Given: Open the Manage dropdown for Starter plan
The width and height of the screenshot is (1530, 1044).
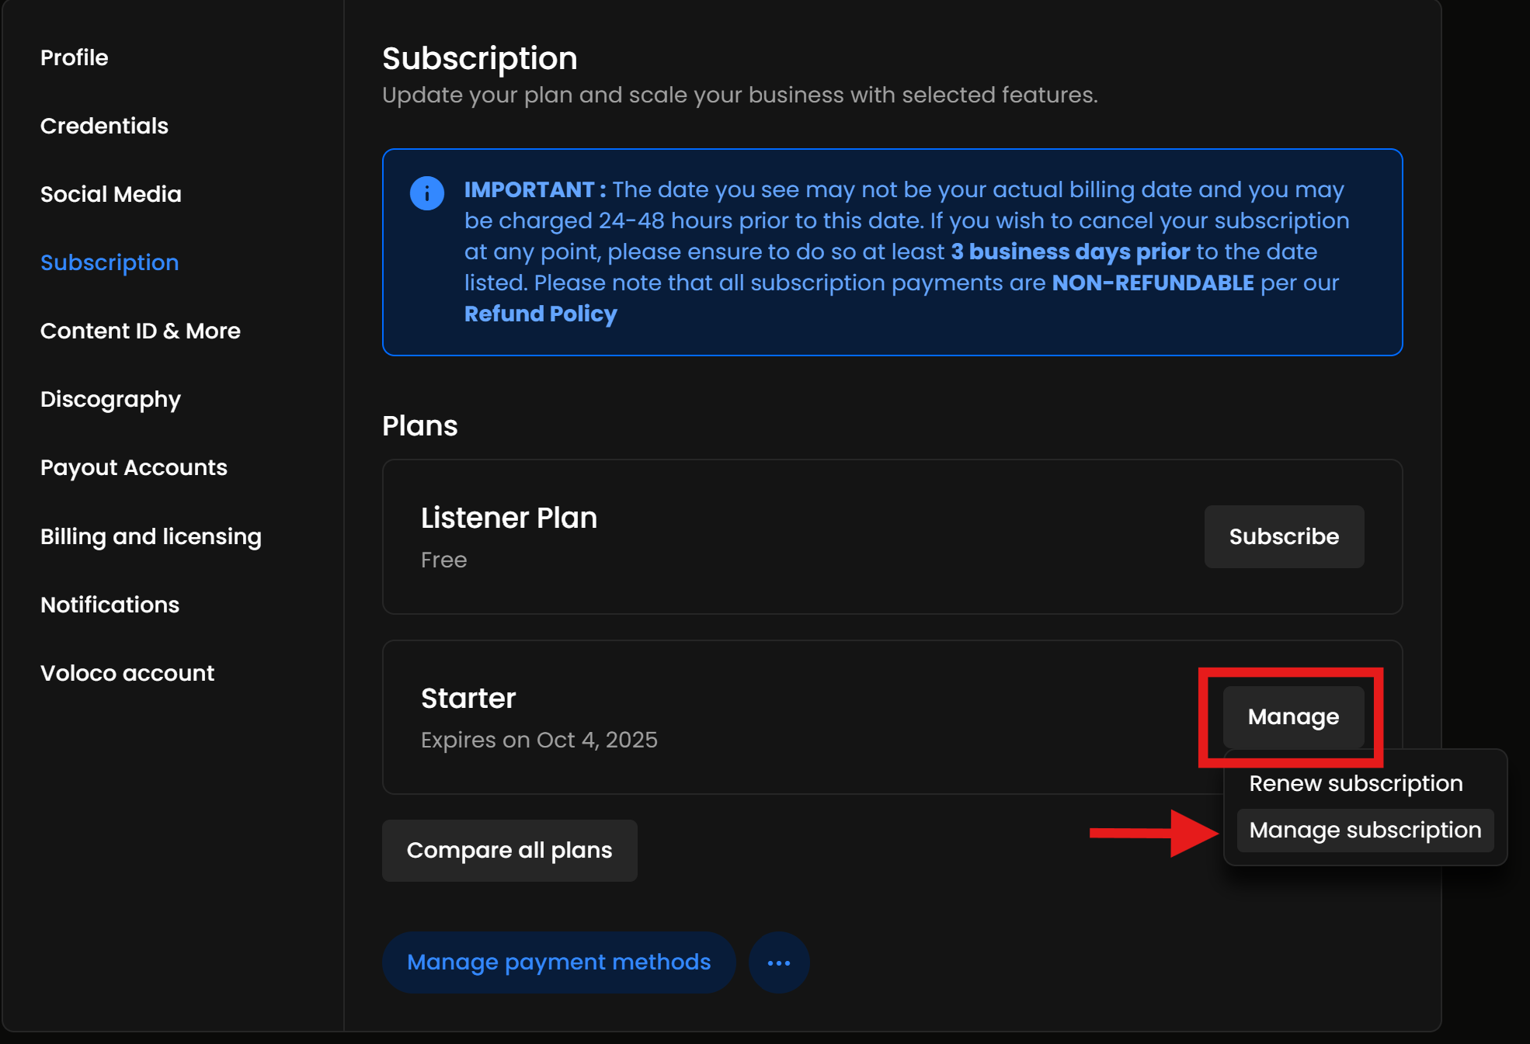Looking at the screenshot, I should [x=1293, y=716].
